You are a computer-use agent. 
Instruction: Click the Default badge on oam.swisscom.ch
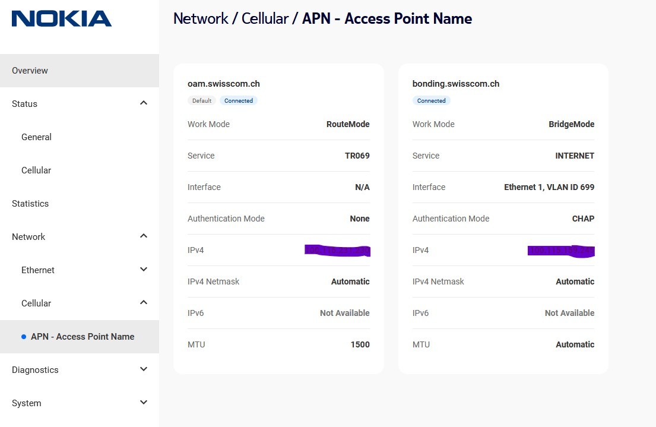[202, 101]
